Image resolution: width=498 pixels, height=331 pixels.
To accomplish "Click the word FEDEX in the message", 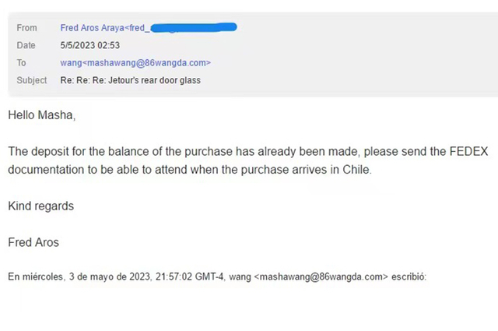I will (469, 151).
